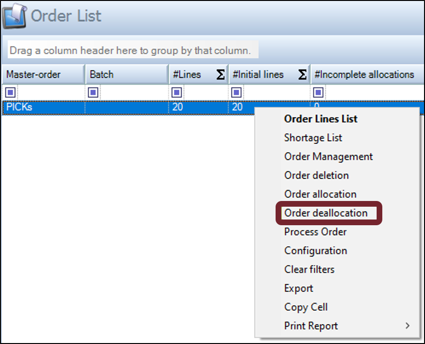Select Process Order
The image size is (425, 344).
(315, 232)
